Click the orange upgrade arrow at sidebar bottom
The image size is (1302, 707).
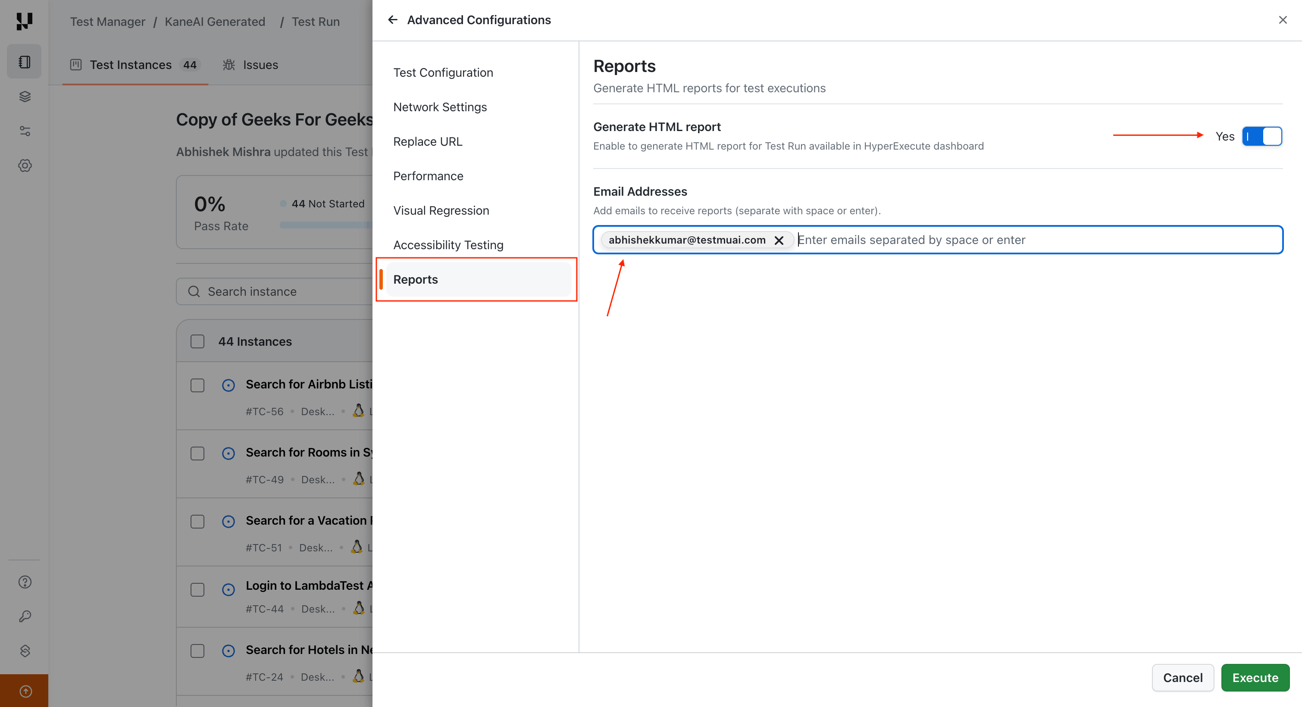tap(24, 691)
